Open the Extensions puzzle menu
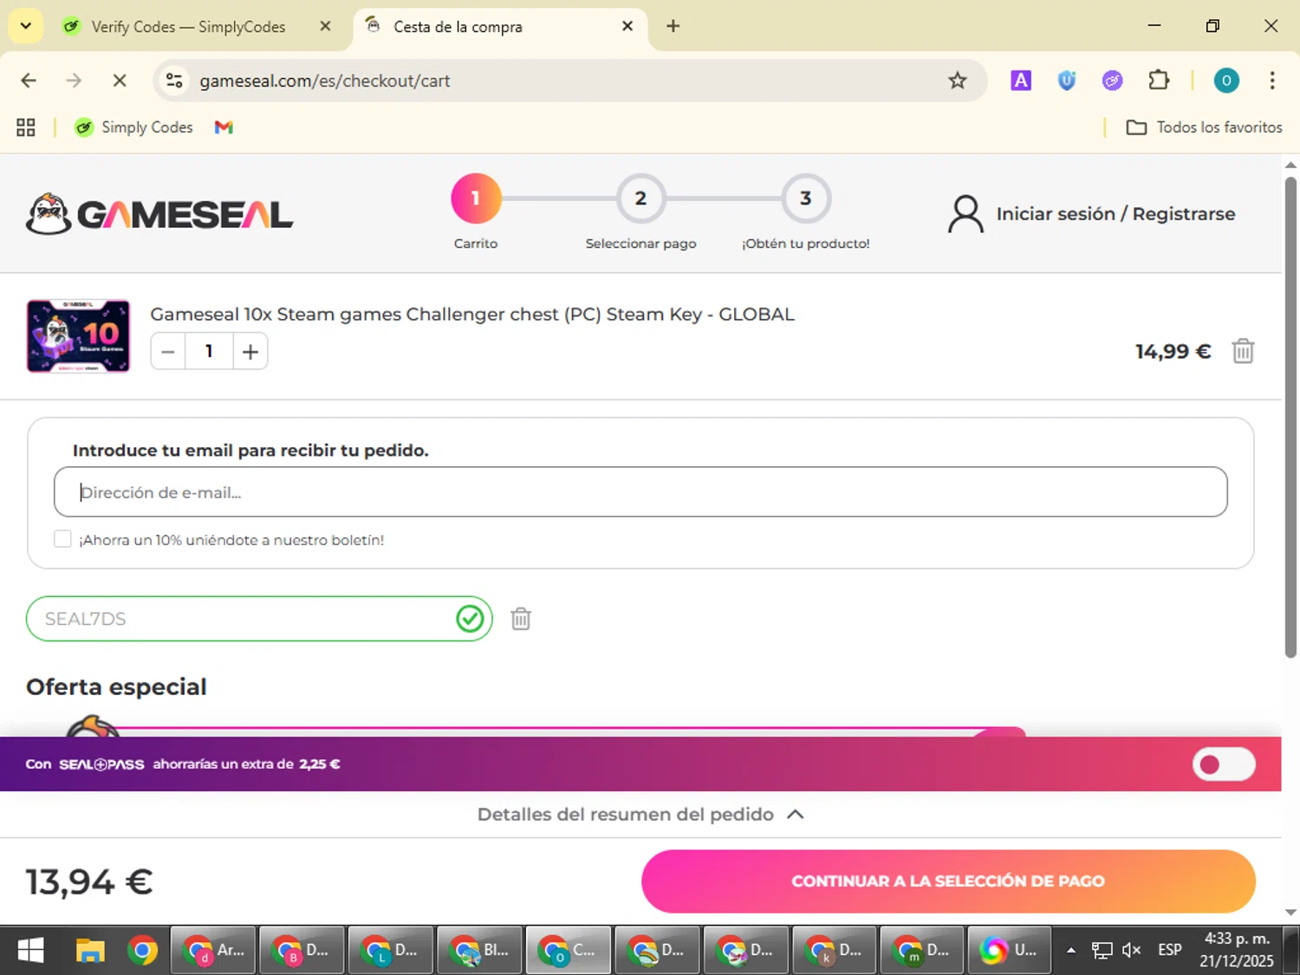 [x=1159, y=81]
